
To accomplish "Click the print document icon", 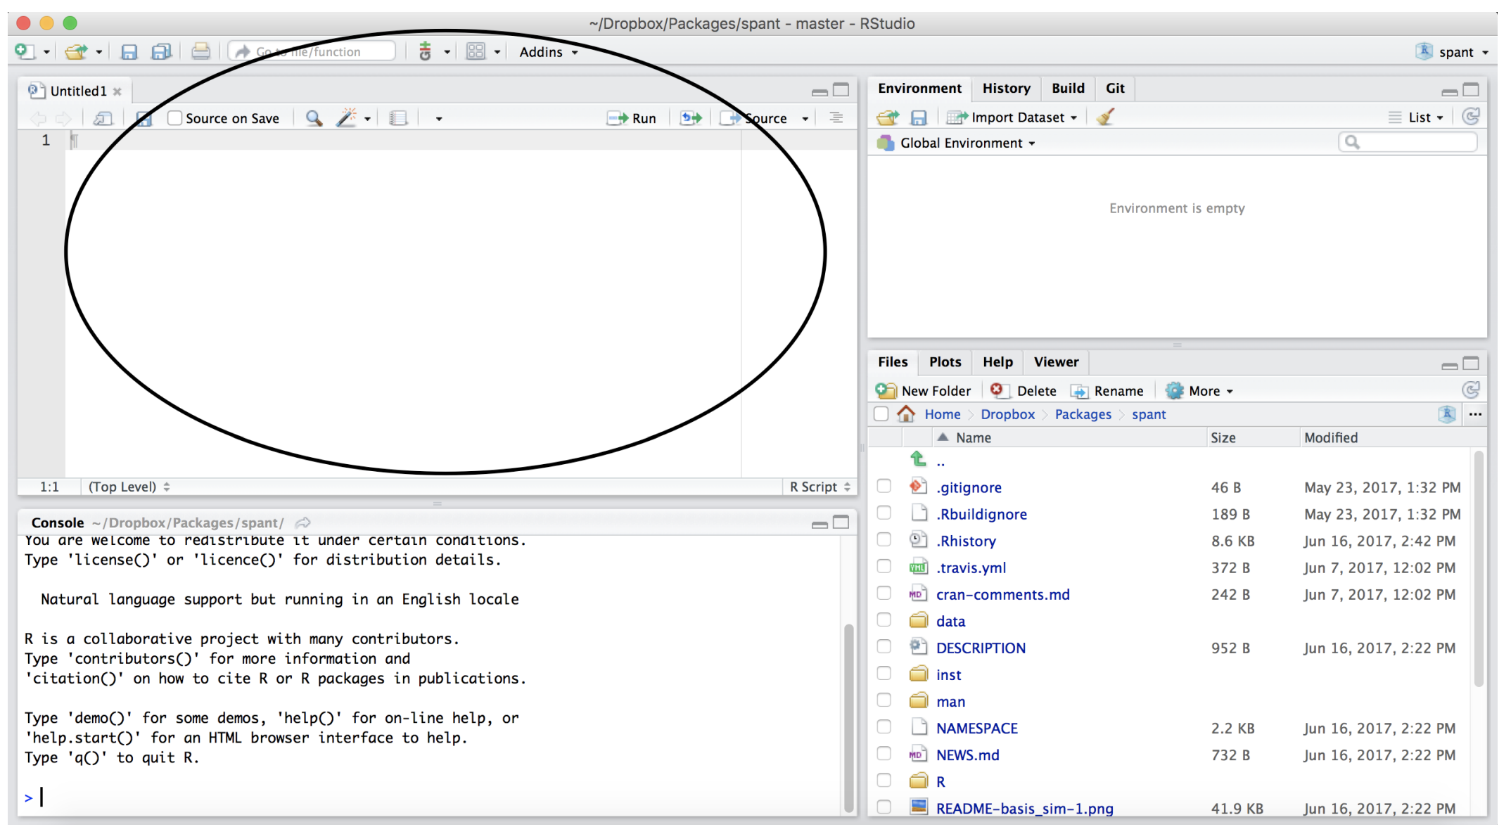I will point(200,51).
